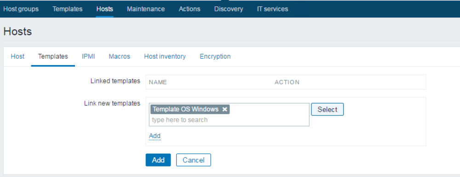
Task: Open Host groups in navigation bar
Action: [21, 9]
